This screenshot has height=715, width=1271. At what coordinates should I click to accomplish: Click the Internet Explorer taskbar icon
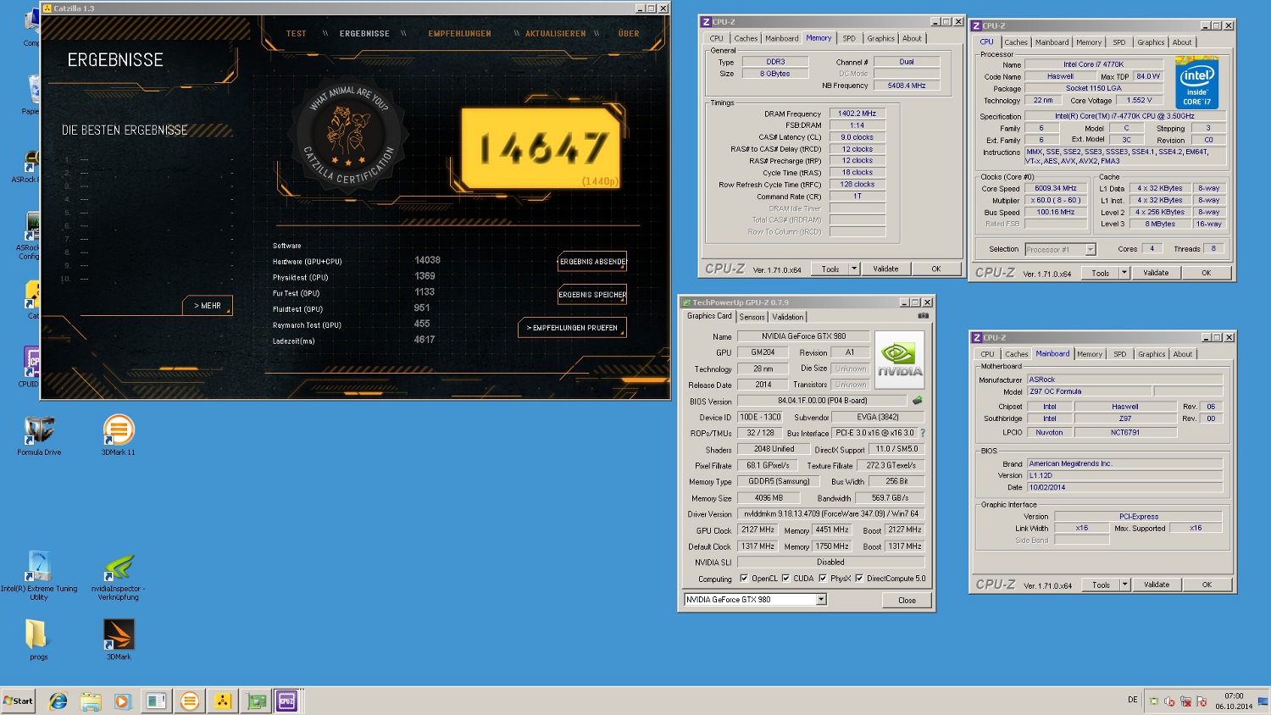point(58,701)
